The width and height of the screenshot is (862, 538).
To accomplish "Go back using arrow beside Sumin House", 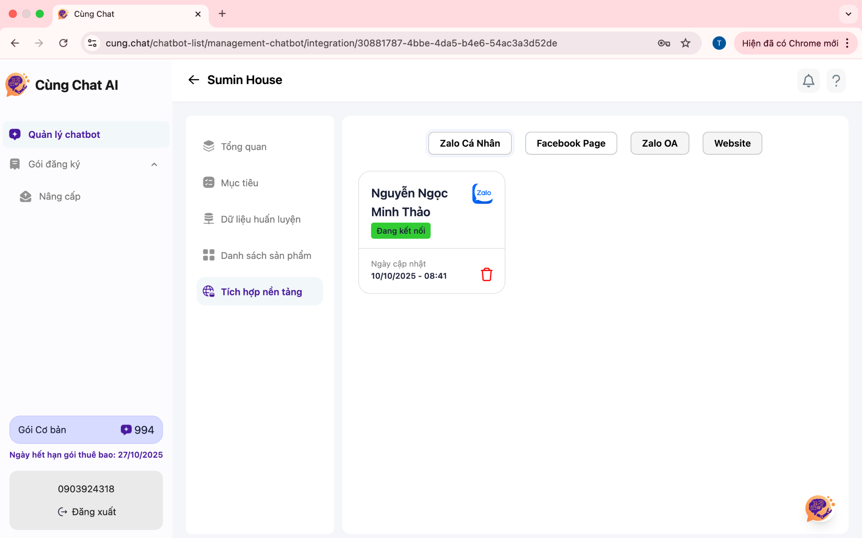I will pos(193,80).
